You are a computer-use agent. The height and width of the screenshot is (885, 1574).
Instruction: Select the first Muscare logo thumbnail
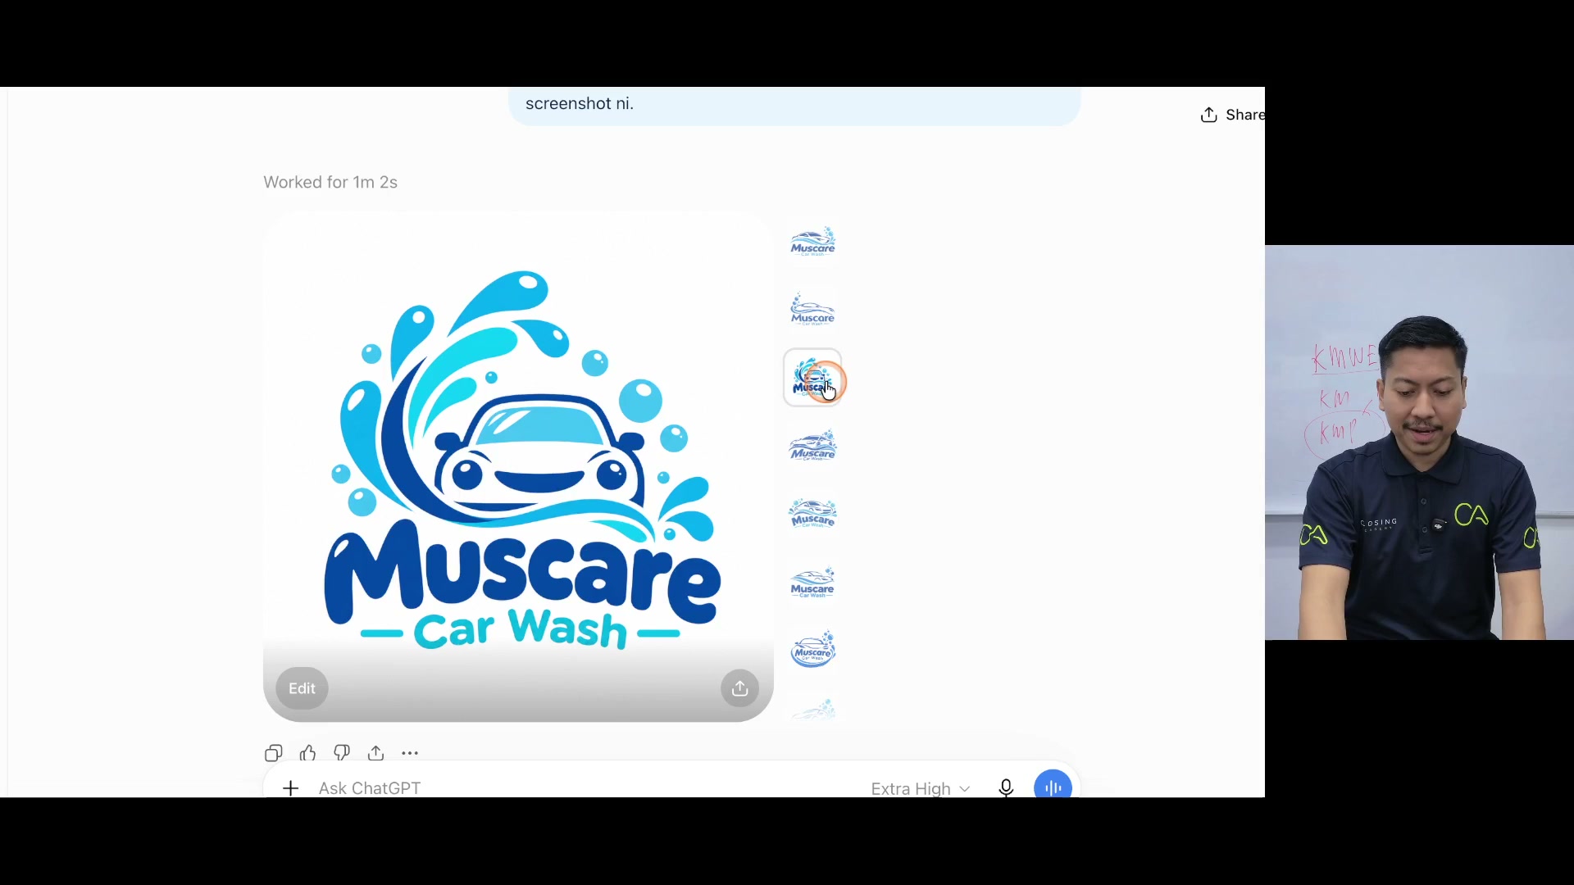[x=812, y=243]
